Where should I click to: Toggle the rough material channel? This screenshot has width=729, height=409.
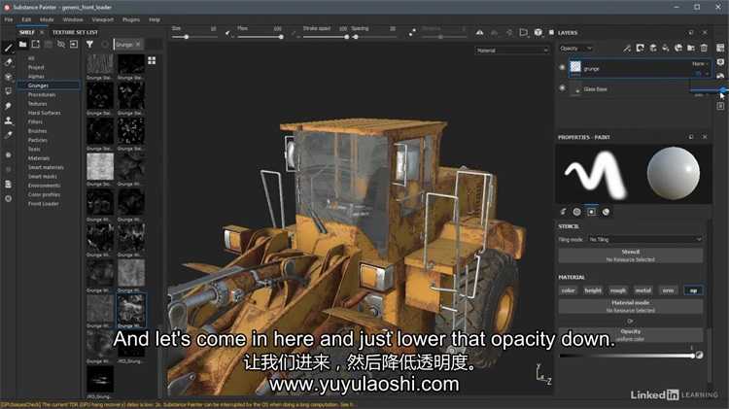[618, 290]
